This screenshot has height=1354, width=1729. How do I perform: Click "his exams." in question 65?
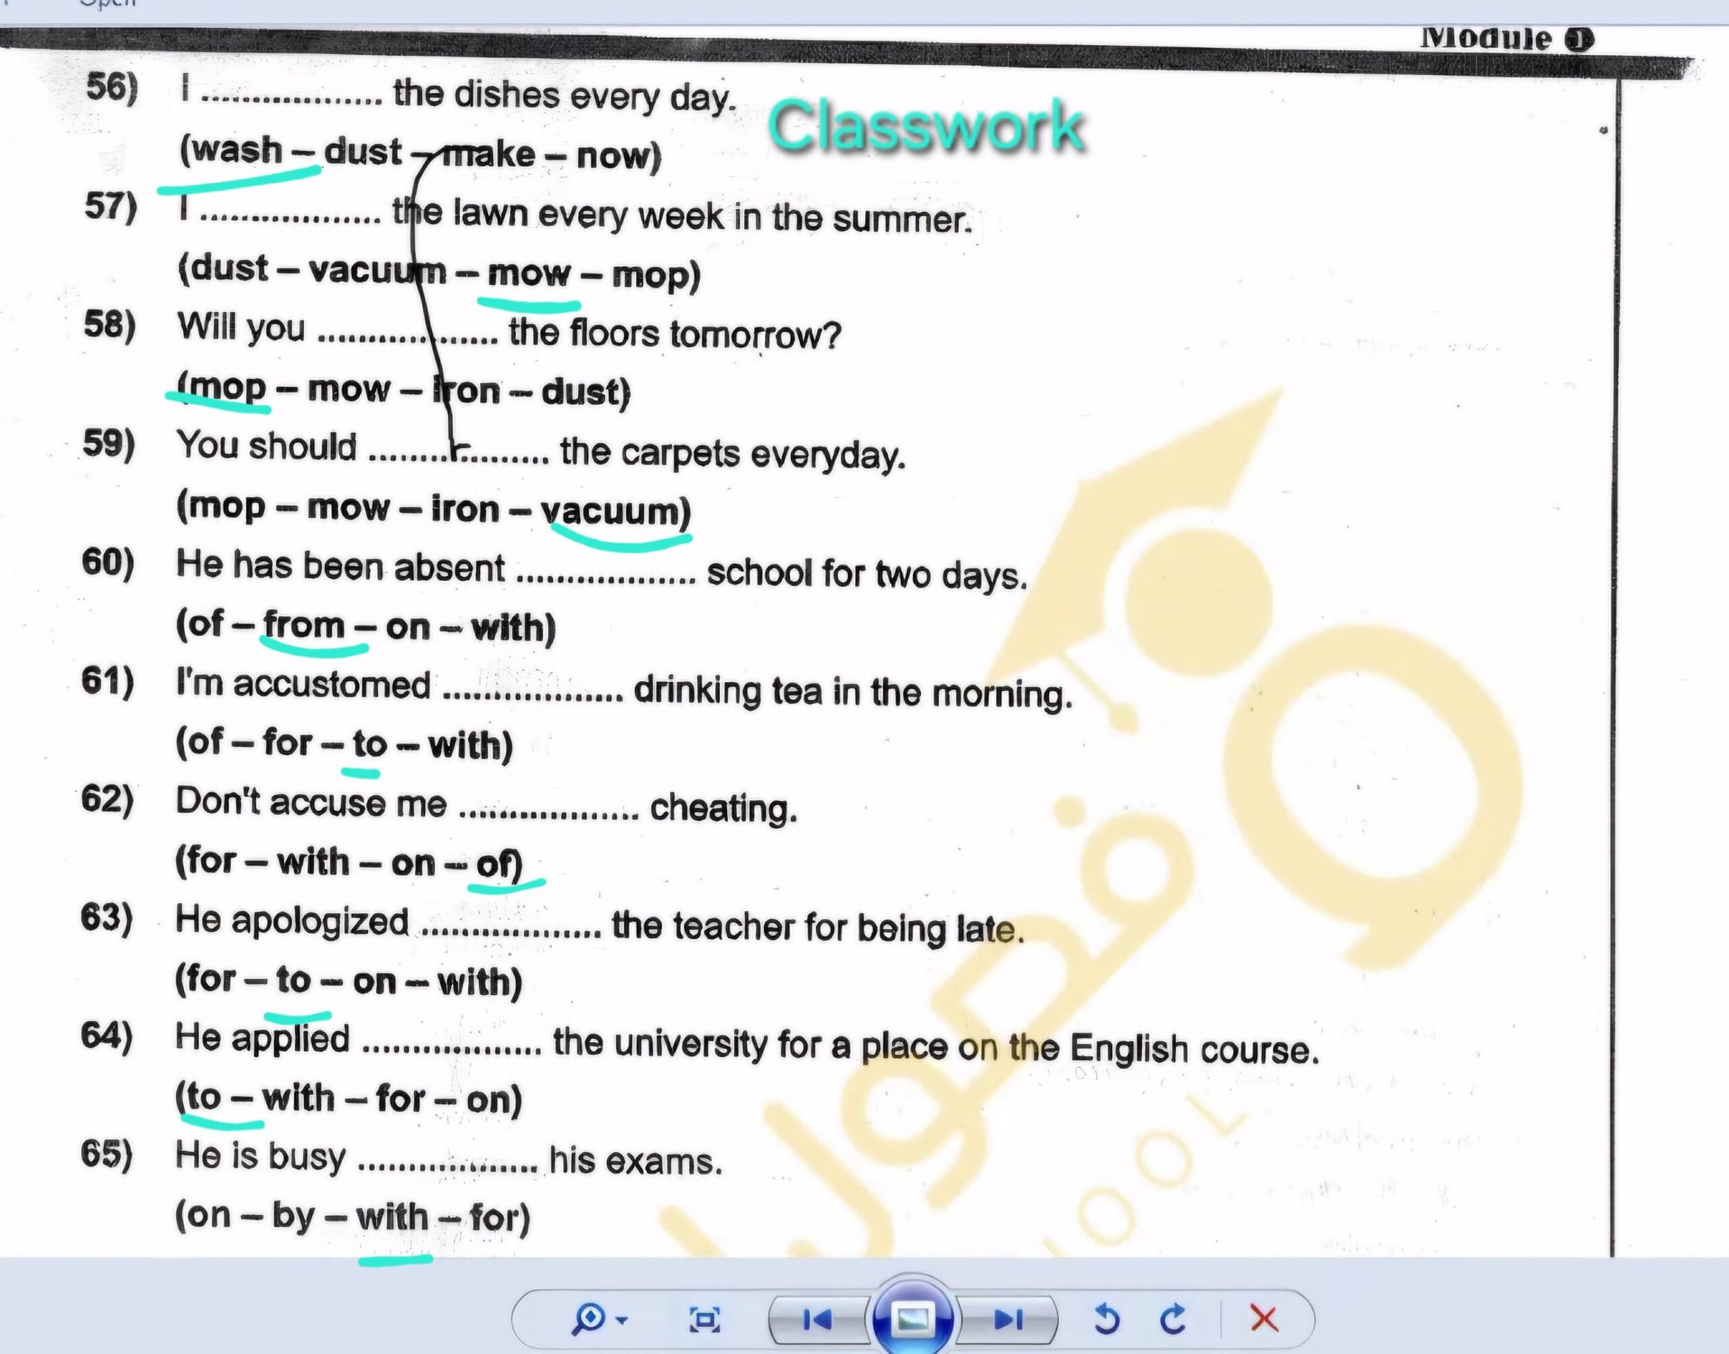click(x=636, y=1161)
